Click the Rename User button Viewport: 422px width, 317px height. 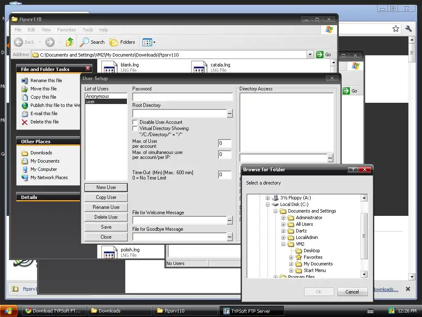click(106, 207)
